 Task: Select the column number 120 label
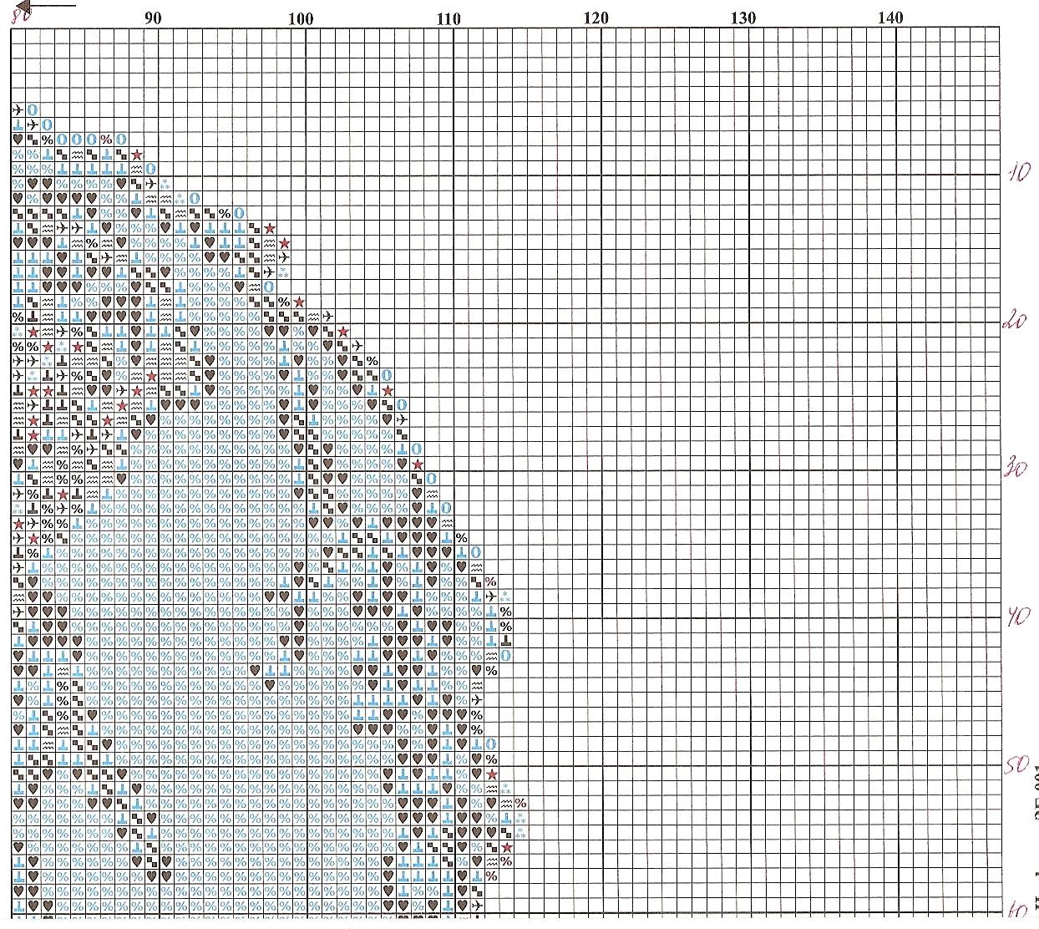pyautogui.click(x=596, y=18)
